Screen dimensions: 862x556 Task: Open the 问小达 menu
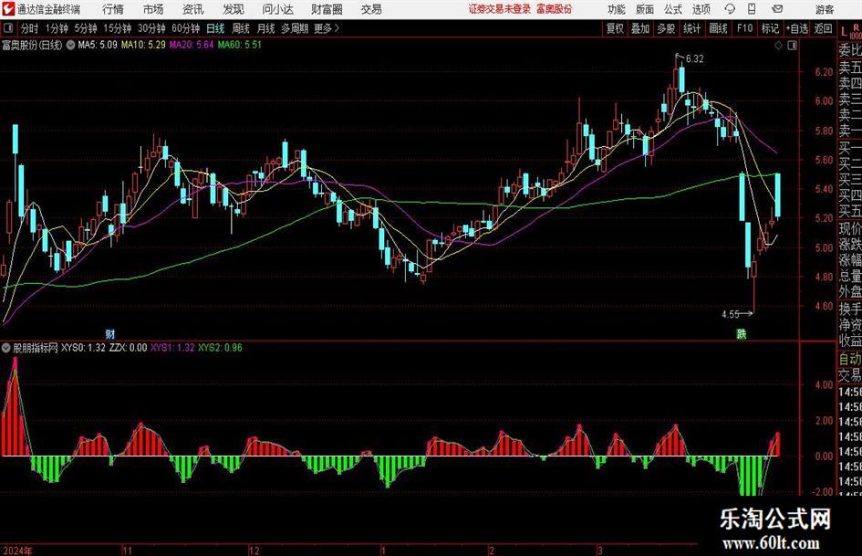[277, 9]
